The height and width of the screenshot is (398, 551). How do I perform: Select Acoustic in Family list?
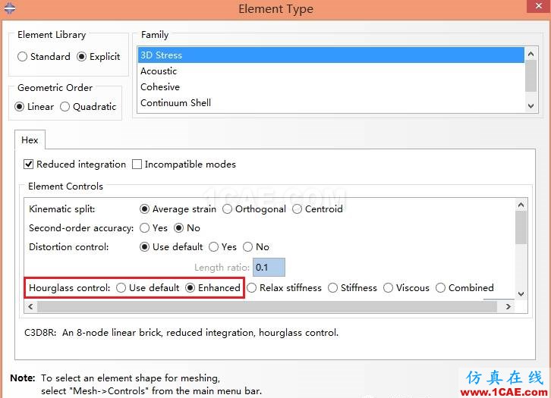point(331,71)
